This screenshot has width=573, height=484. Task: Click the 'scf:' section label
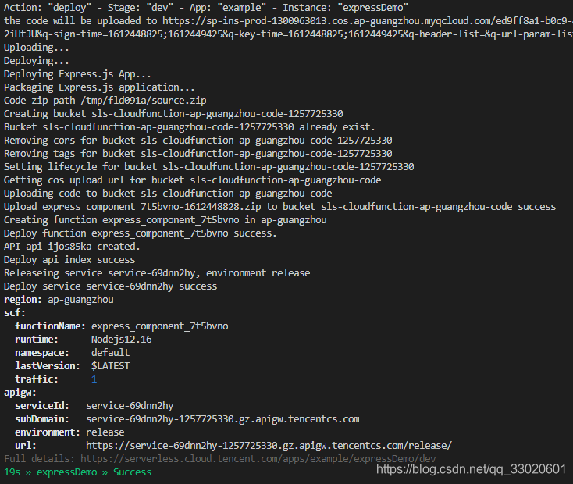coord(15,312)
